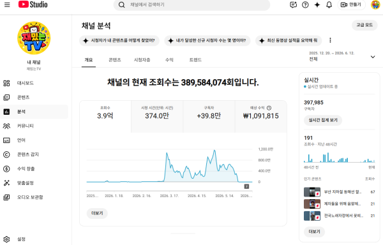This screenshot has height=245, width=383.
Task: Click the numbered marker below the chart
Action: click(246, 187)
